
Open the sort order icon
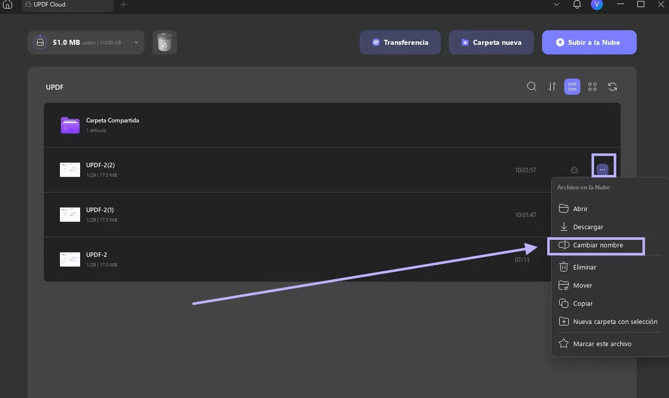click(552, 87)
